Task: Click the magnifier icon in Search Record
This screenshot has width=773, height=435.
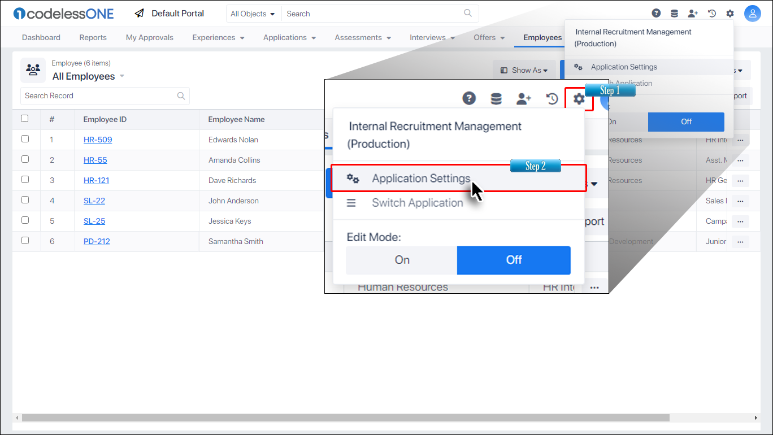Action: pos(181,95)
